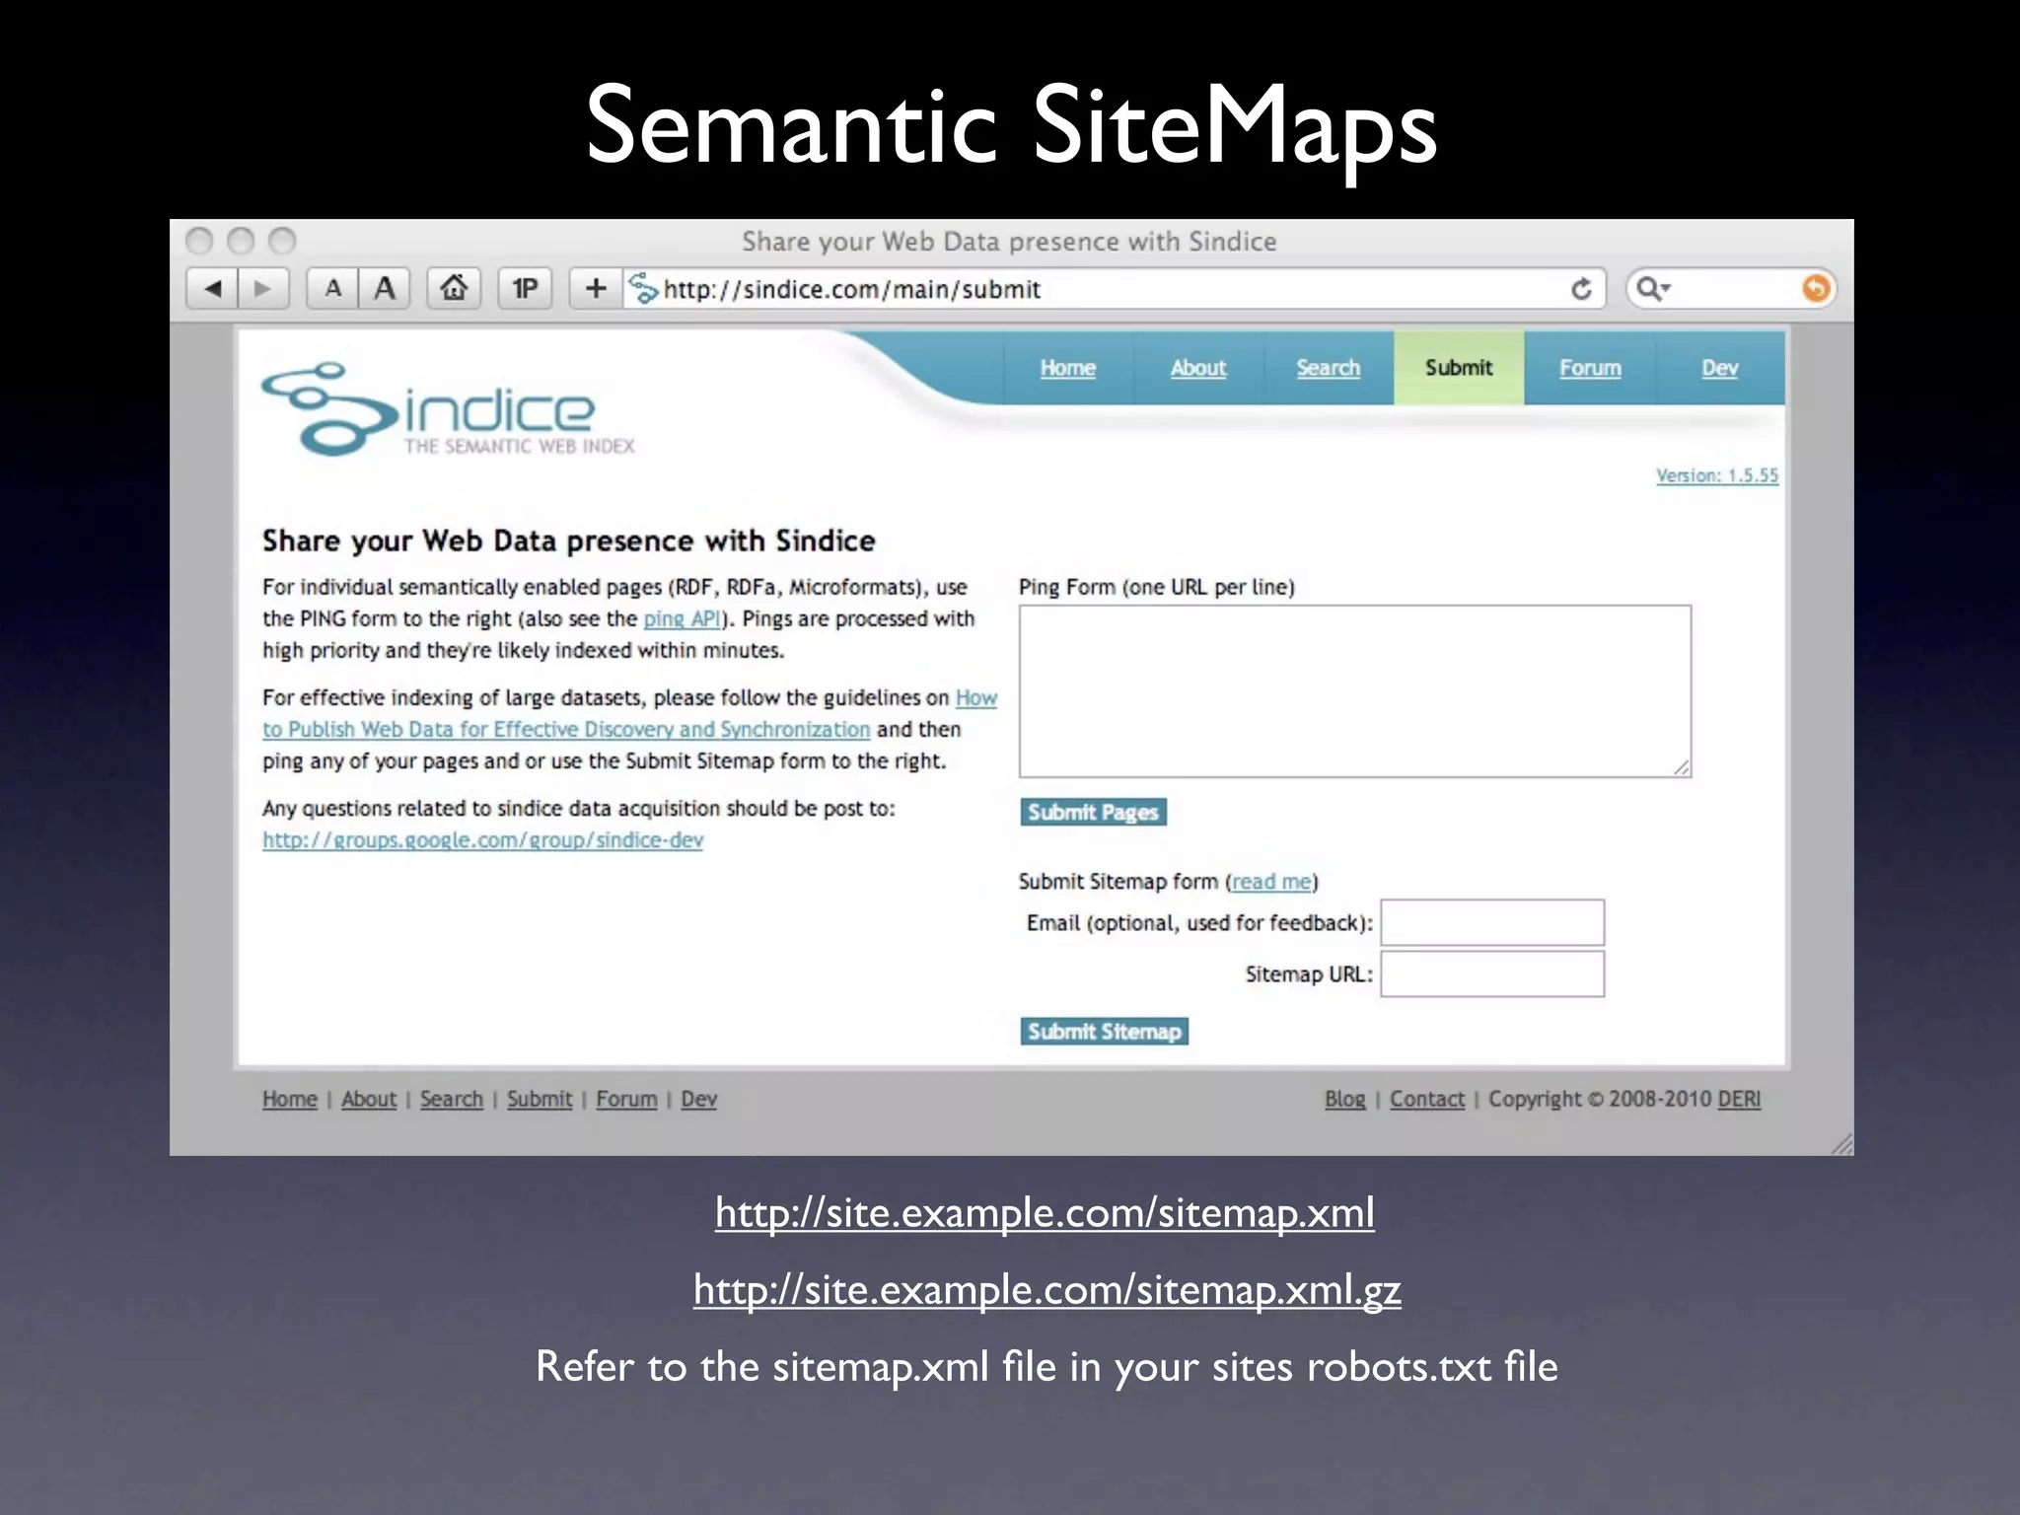Go back with the browser back arrow
This screenshot has height=1515, width=2020.
[x=212, y=289]
